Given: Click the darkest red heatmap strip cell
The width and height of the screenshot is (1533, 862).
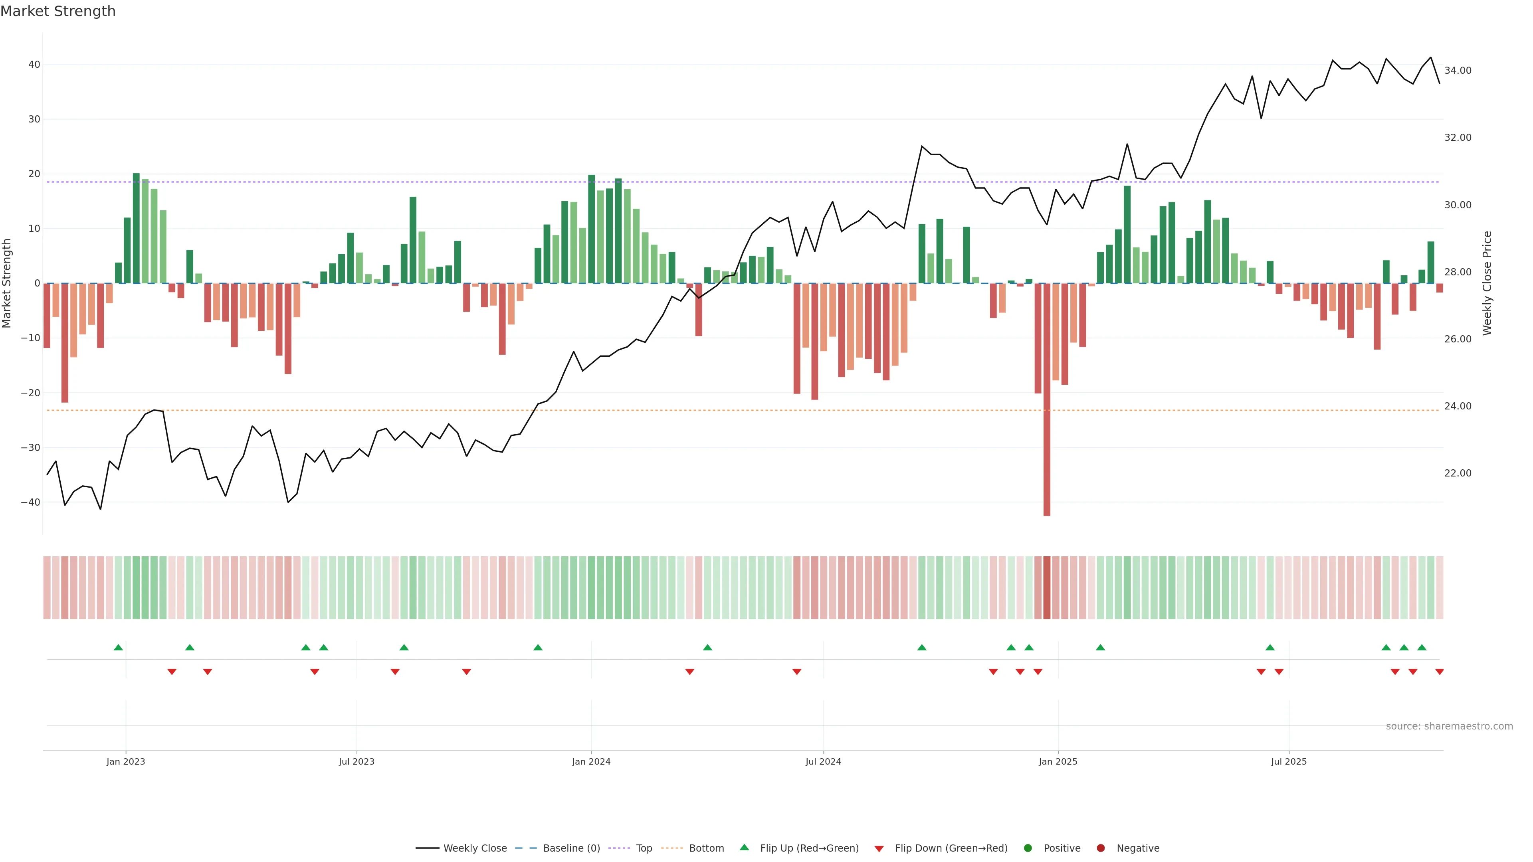Looking at the screenshot, I should tap(1047, 588).
